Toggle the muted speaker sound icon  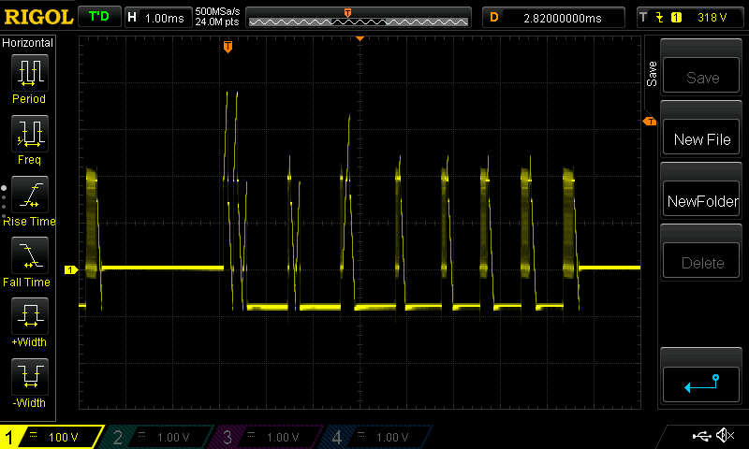coord(725,435)
